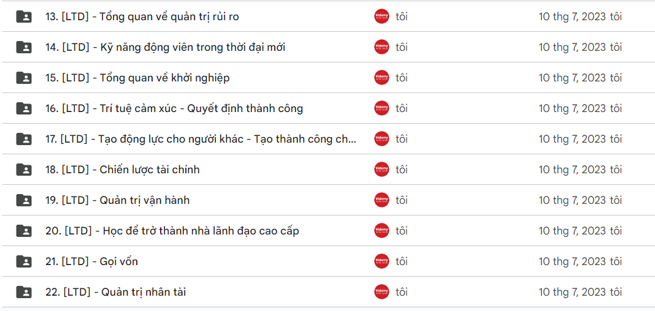The image size is (655, 311).
Task: Select folder icon of Tổng quan về khởi nghiệp
Action: (x=24, y=78)
